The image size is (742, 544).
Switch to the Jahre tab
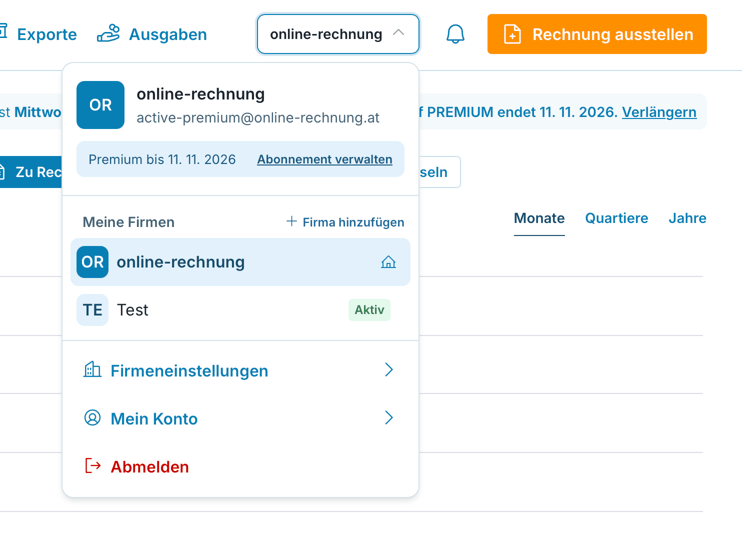687,218
